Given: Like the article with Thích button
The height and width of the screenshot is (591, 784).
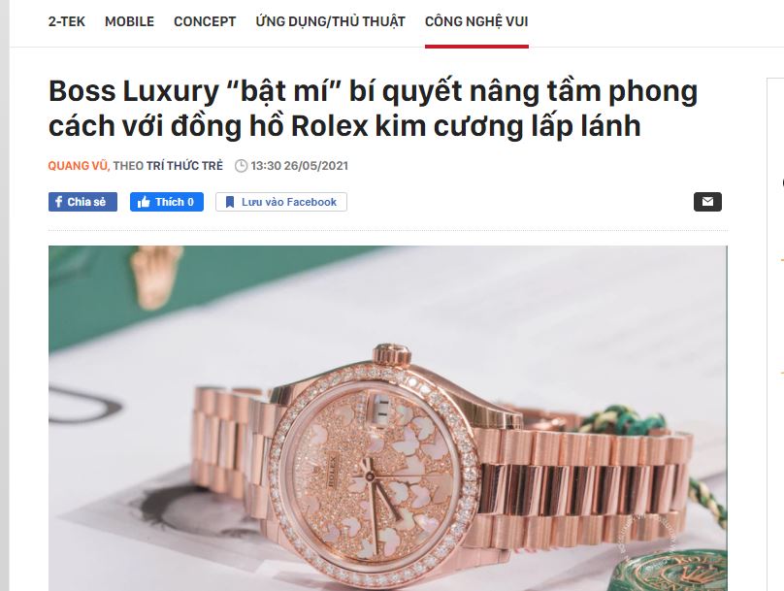Looking at the screenshot, I should point(167,202).
